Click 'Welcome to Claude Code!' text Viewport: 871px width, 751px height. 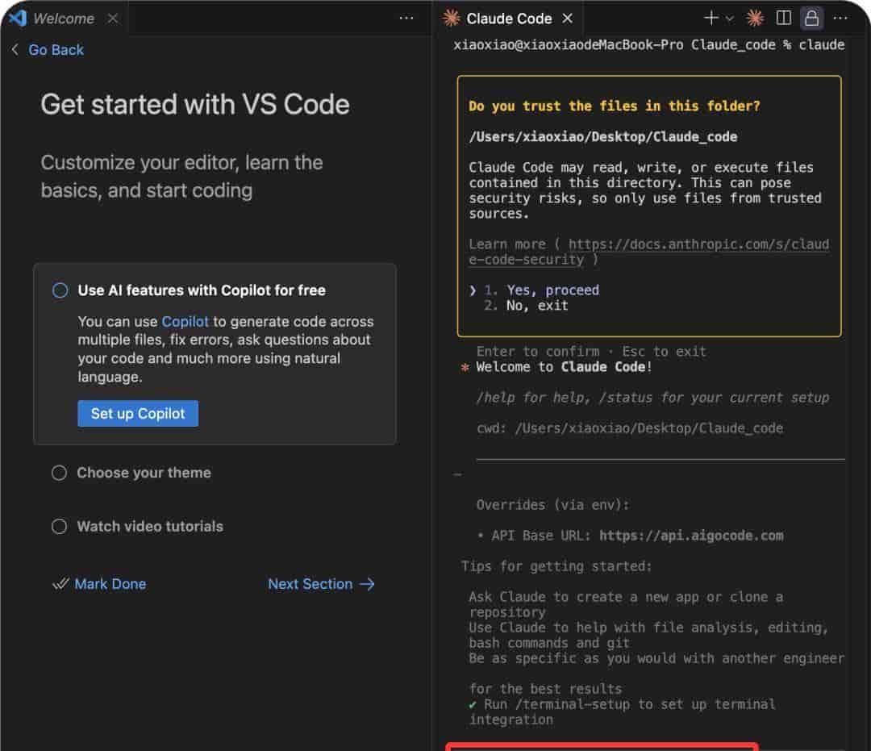(x=564, y=367)
